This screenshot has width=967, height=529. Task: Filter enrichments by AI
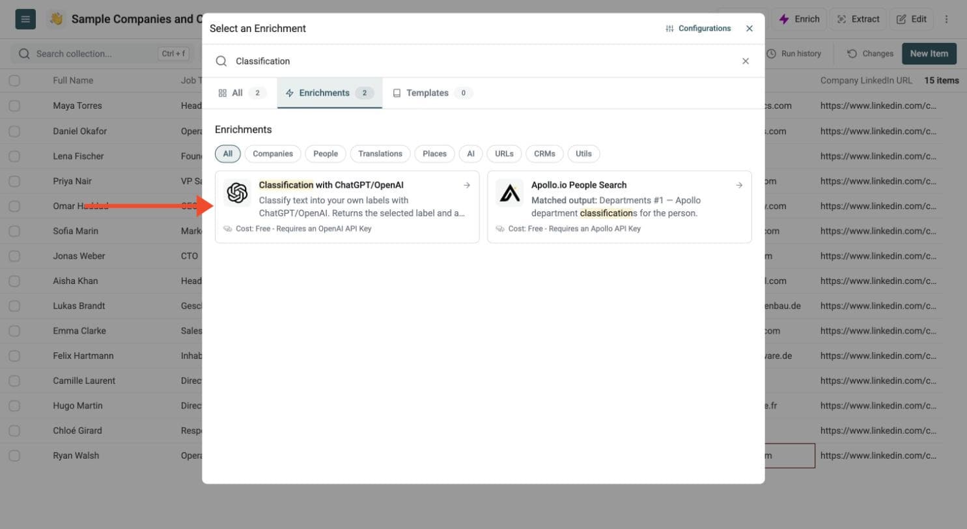pyautogui.click(x=471, y=154)
